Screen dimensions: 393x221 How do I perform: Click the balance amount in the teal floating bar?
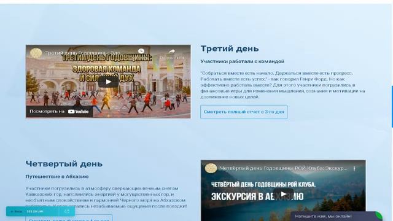pyautogui.click(x=35, y=211)
